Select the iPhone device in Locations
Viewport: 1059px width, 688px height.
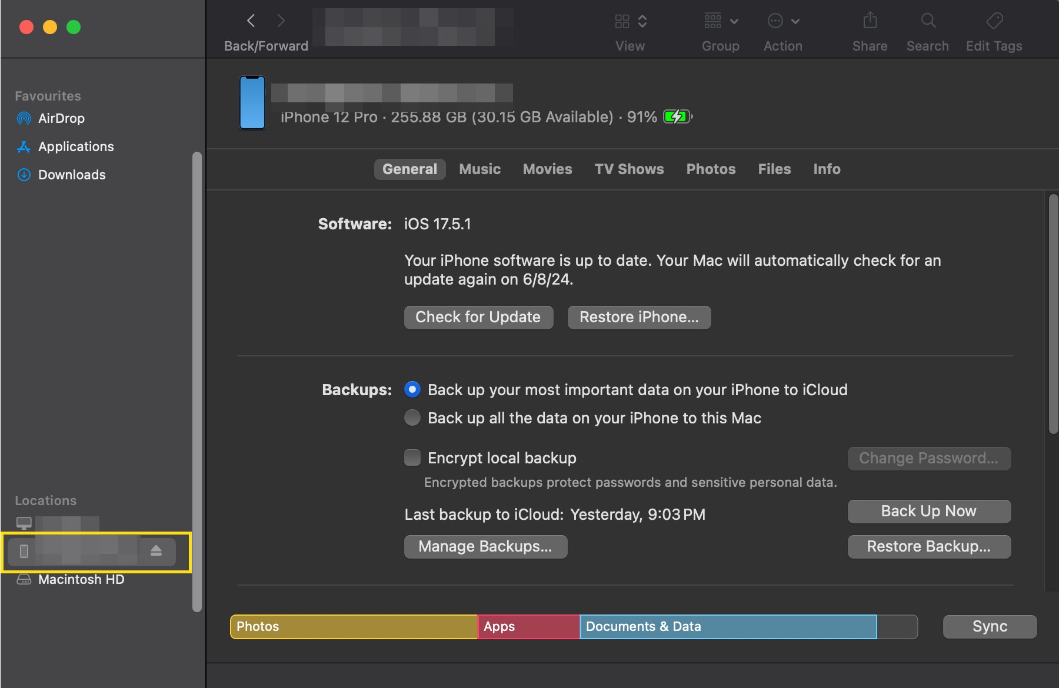(x=92, y=552)
